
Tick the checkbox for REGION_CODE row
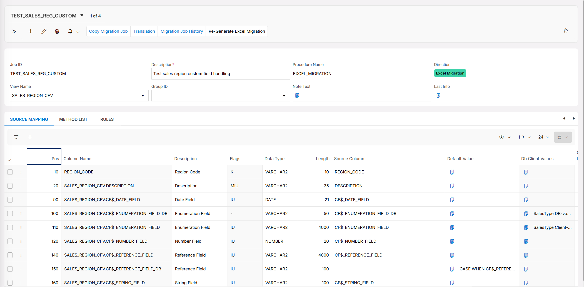point(10,172)
